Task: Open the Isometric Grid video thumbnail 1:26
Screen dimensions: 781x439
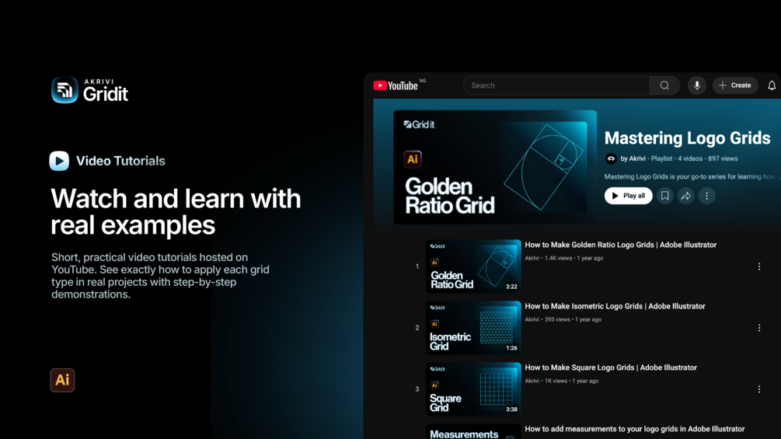Action: tap(473, 328)
